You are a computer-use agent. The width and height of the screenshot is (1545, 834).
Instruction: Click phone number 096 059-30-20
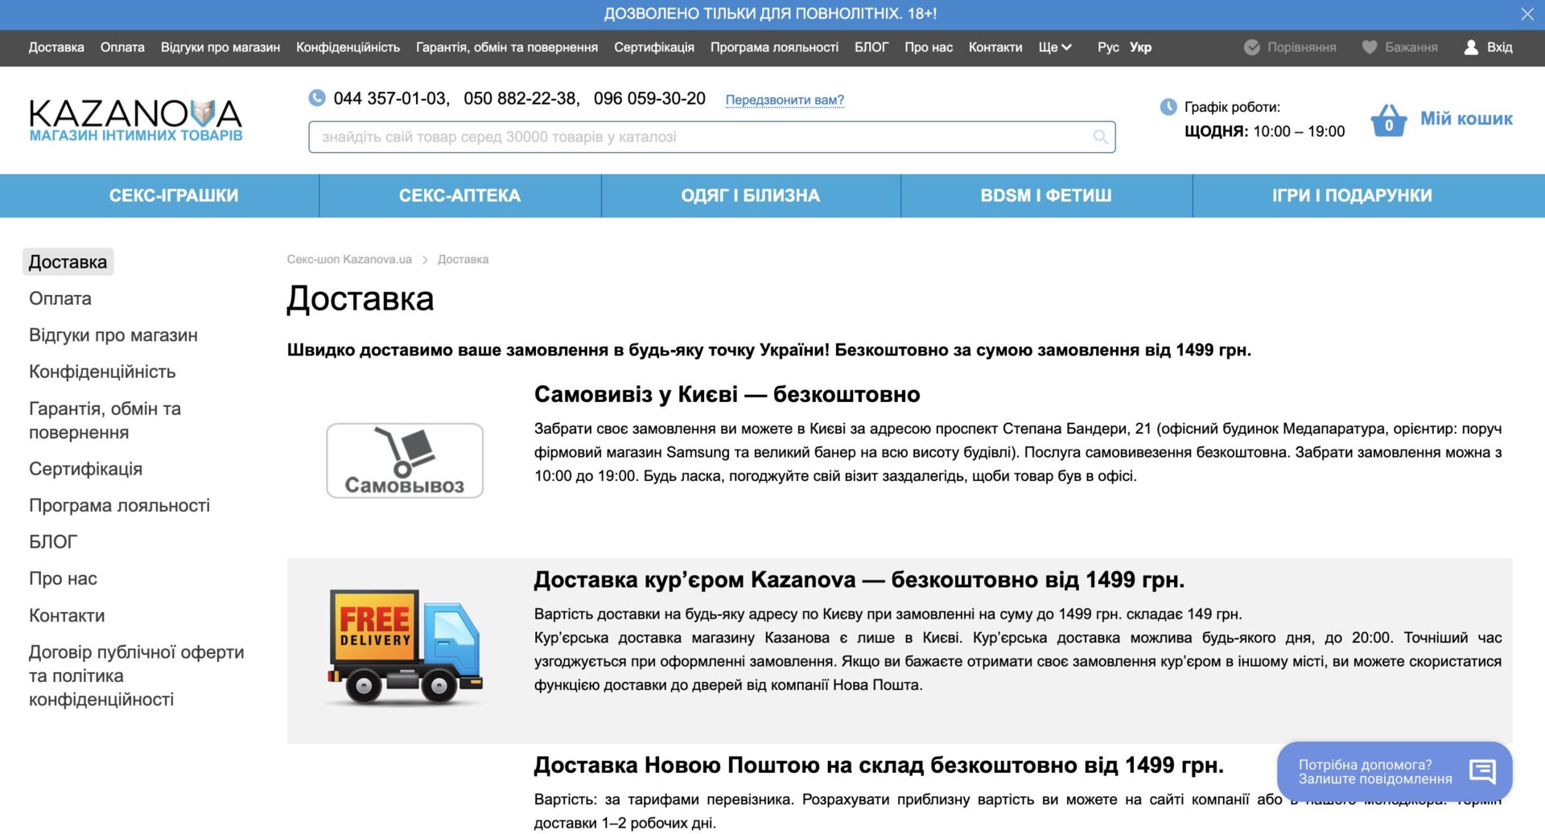(x=649, y=98)
